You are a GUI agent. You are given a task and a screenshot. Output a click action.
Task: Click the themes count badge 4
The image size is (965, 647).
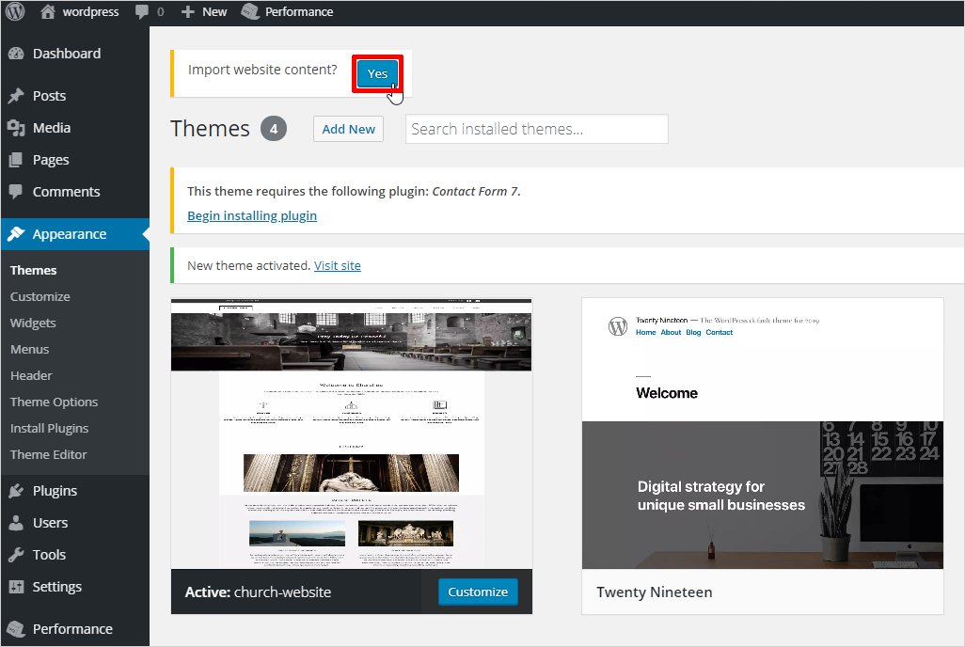point(274,129)
